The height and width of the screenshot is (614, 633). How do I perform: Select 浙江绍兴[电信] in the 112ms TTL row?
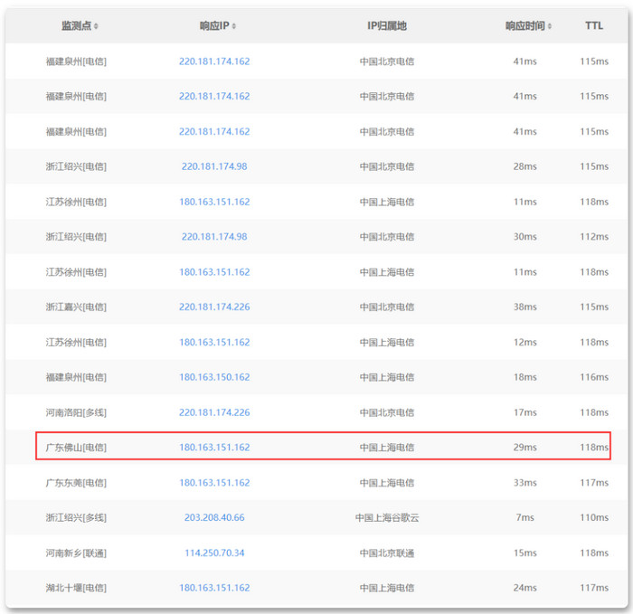point(76,237)
